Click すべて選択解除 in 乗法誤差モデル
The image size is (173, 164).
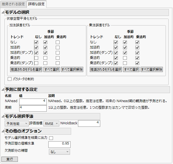coord(152,70)
